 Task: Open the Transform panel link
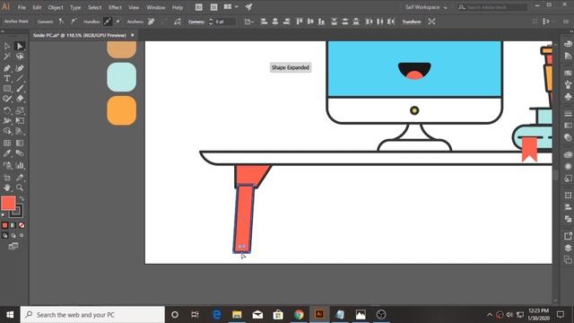click(x=412, y=22)
